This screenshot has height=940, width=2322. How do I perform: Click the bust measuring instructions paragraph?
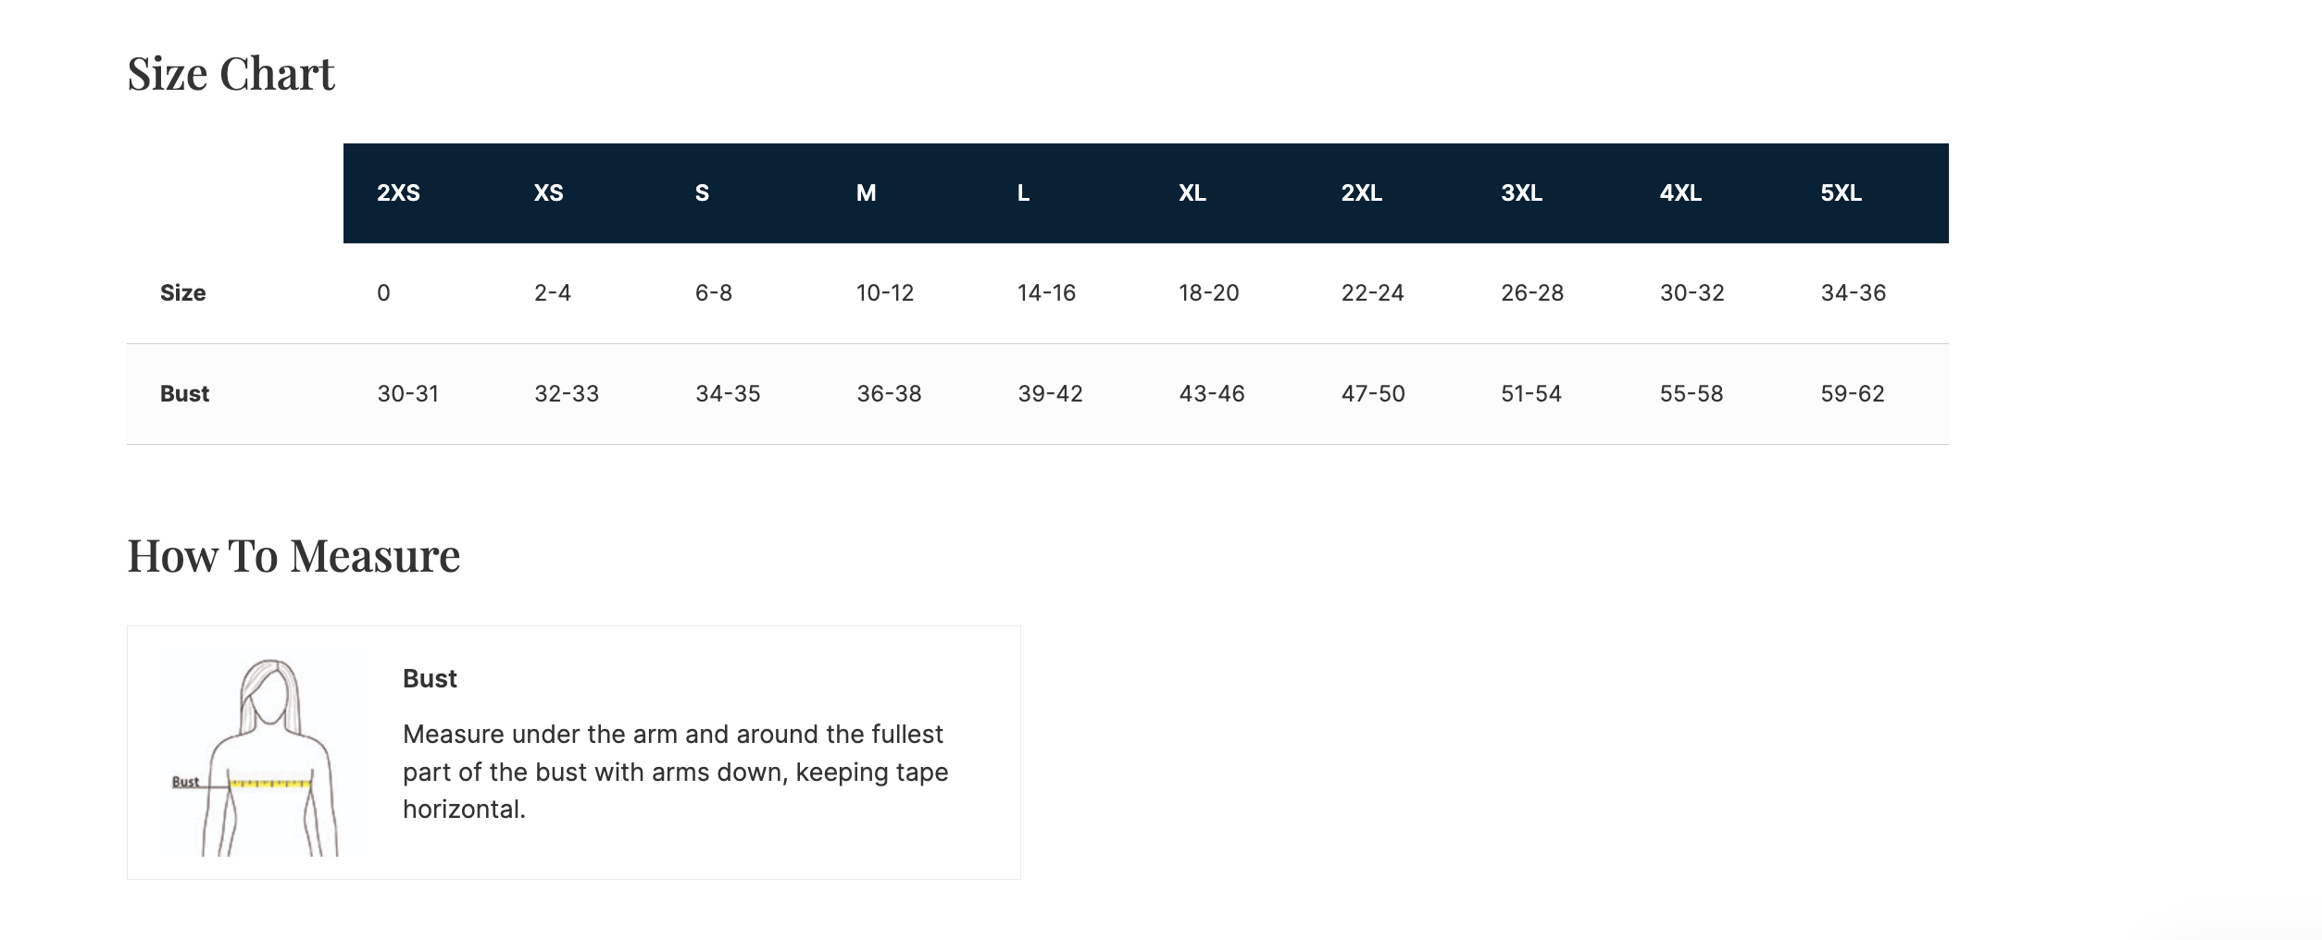pyautogui.click(x=675, y=772)
